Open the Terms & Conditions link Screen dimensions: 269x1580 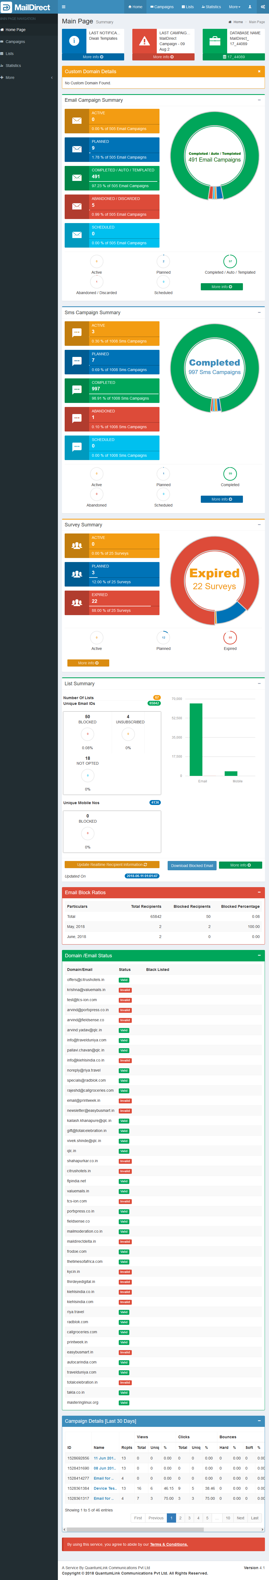click(169, 1544)
